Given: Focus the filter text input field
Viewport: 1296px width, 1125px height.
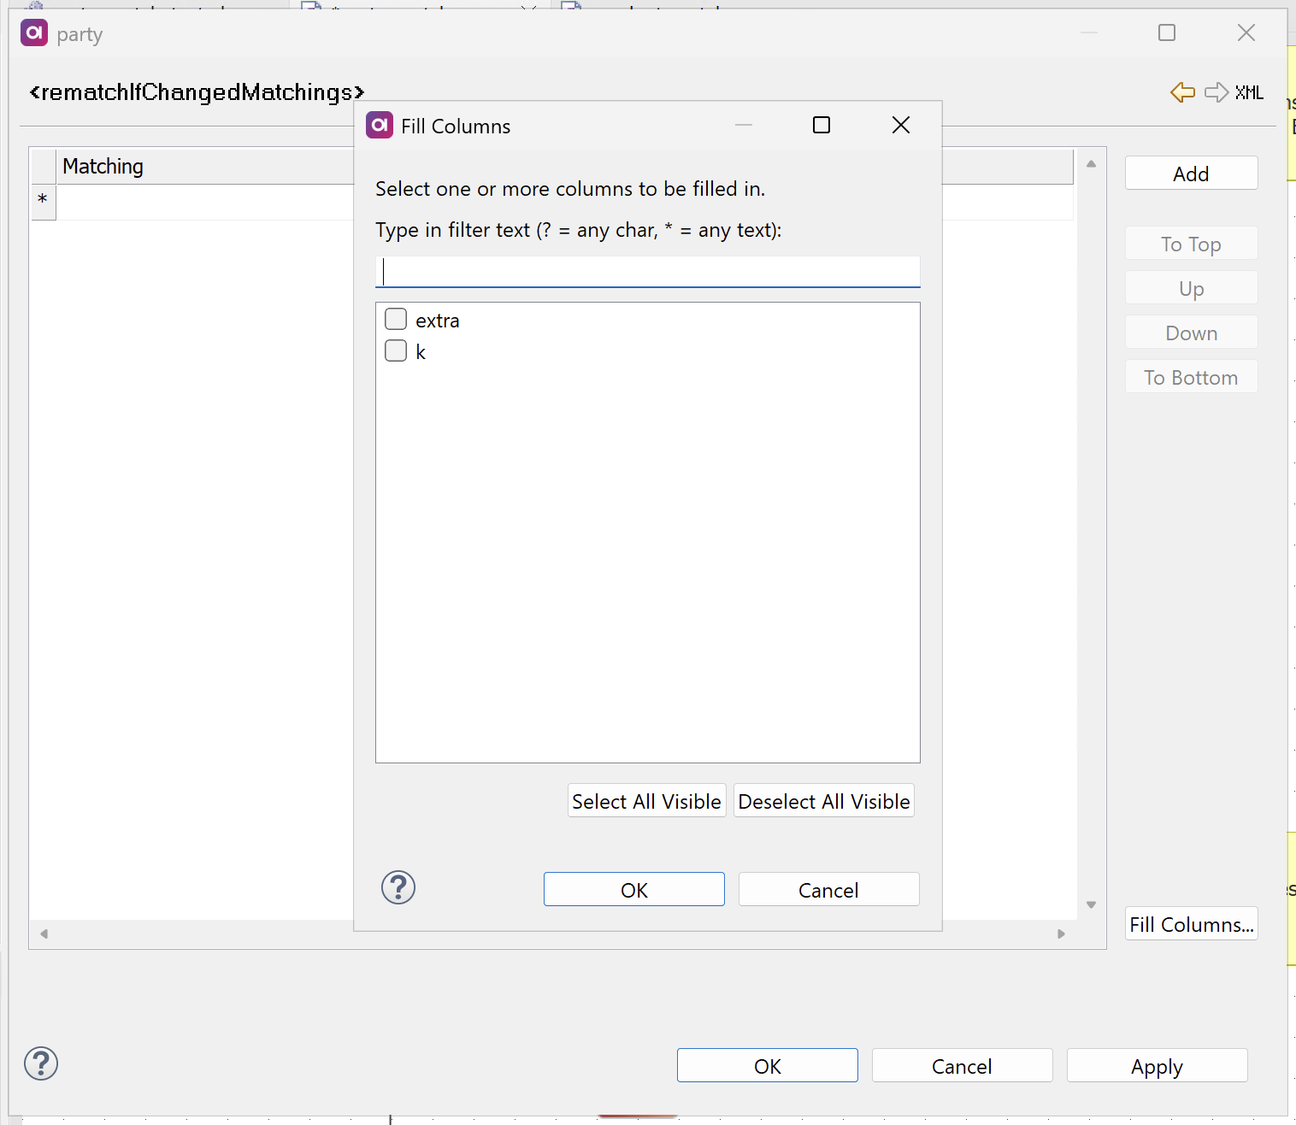Looking at the screenshot, I should [647, 272].
